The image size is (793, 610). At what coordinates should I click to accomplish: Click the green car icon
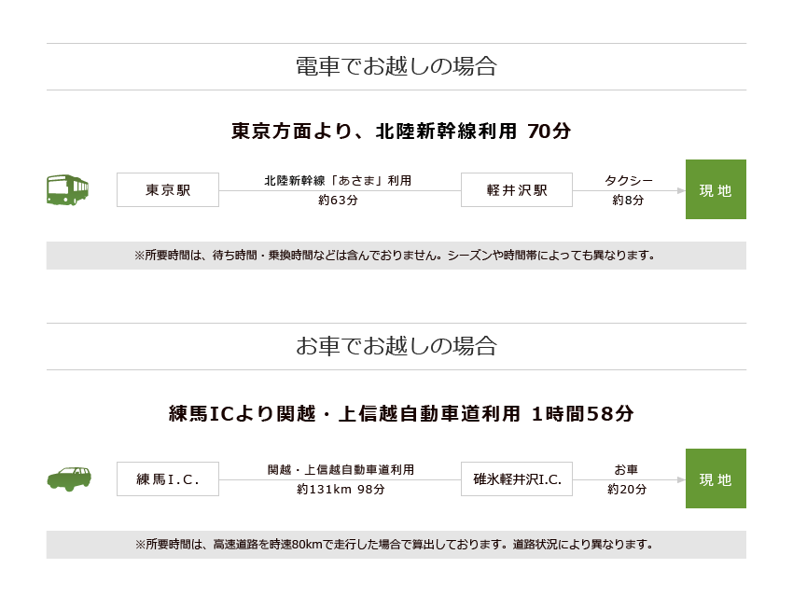(69, 478)
